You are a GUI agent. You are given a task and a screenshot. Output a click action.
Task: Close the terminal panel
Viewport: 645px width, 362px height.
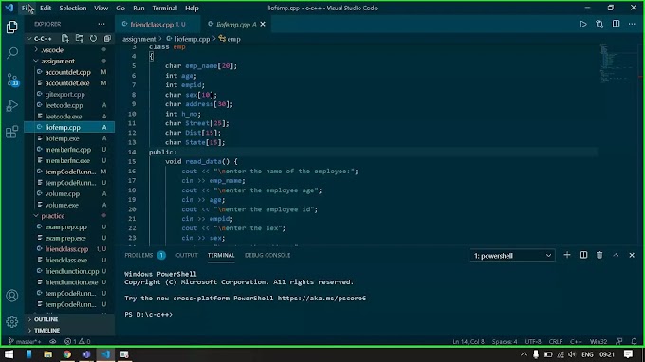tap(632, 255)
